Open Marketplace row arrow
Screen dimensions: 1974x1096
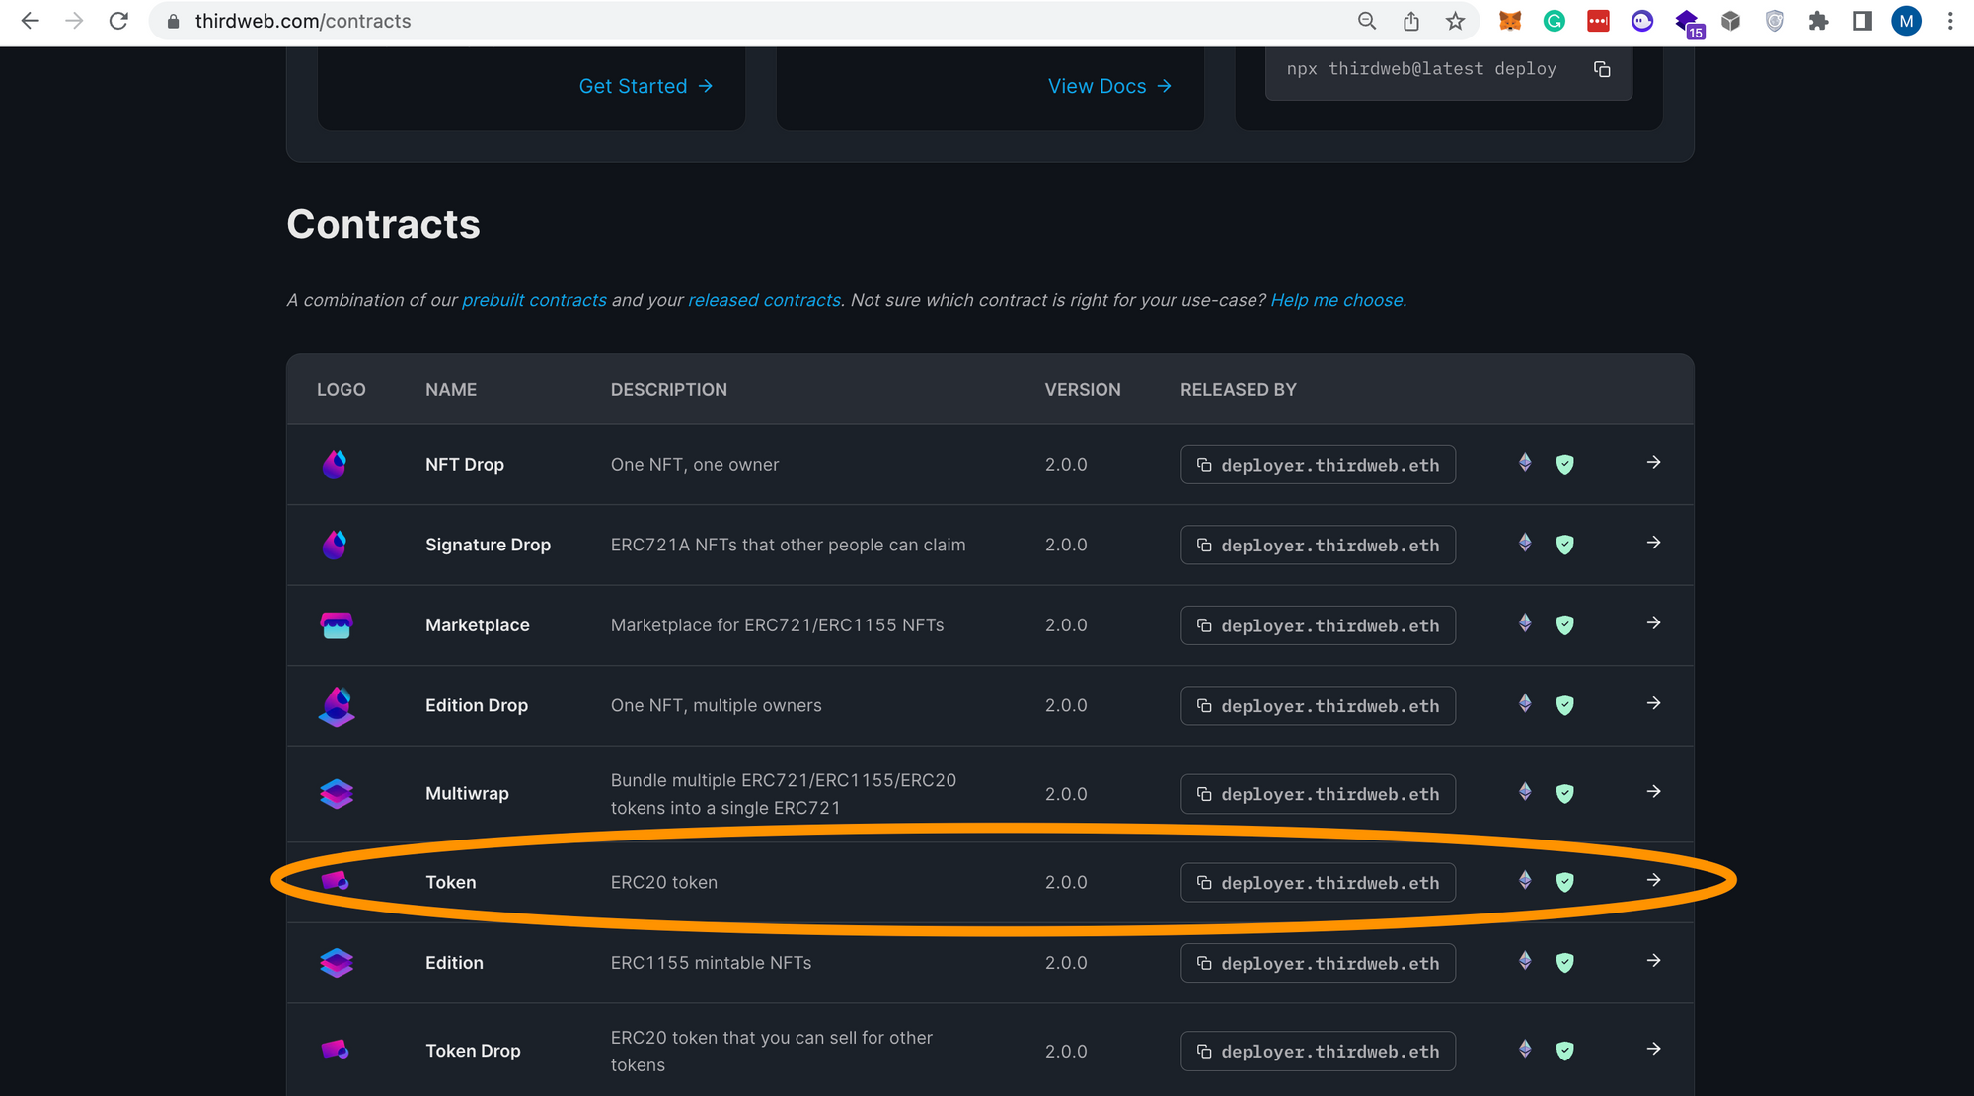click(1653, 622)
